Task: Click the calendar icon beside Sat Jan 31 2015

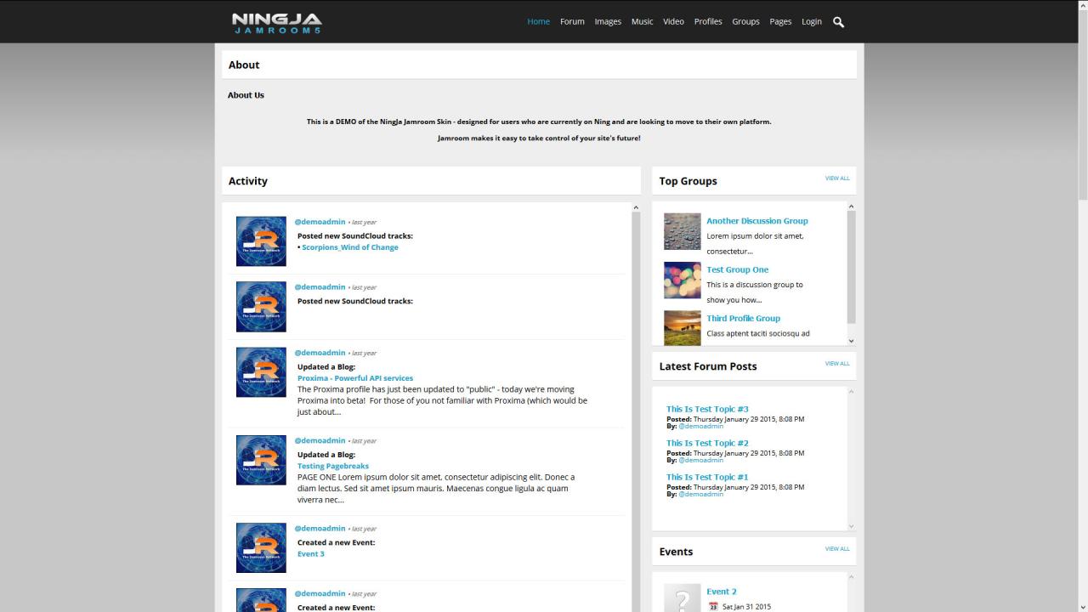Action: (x=713, y=607)
